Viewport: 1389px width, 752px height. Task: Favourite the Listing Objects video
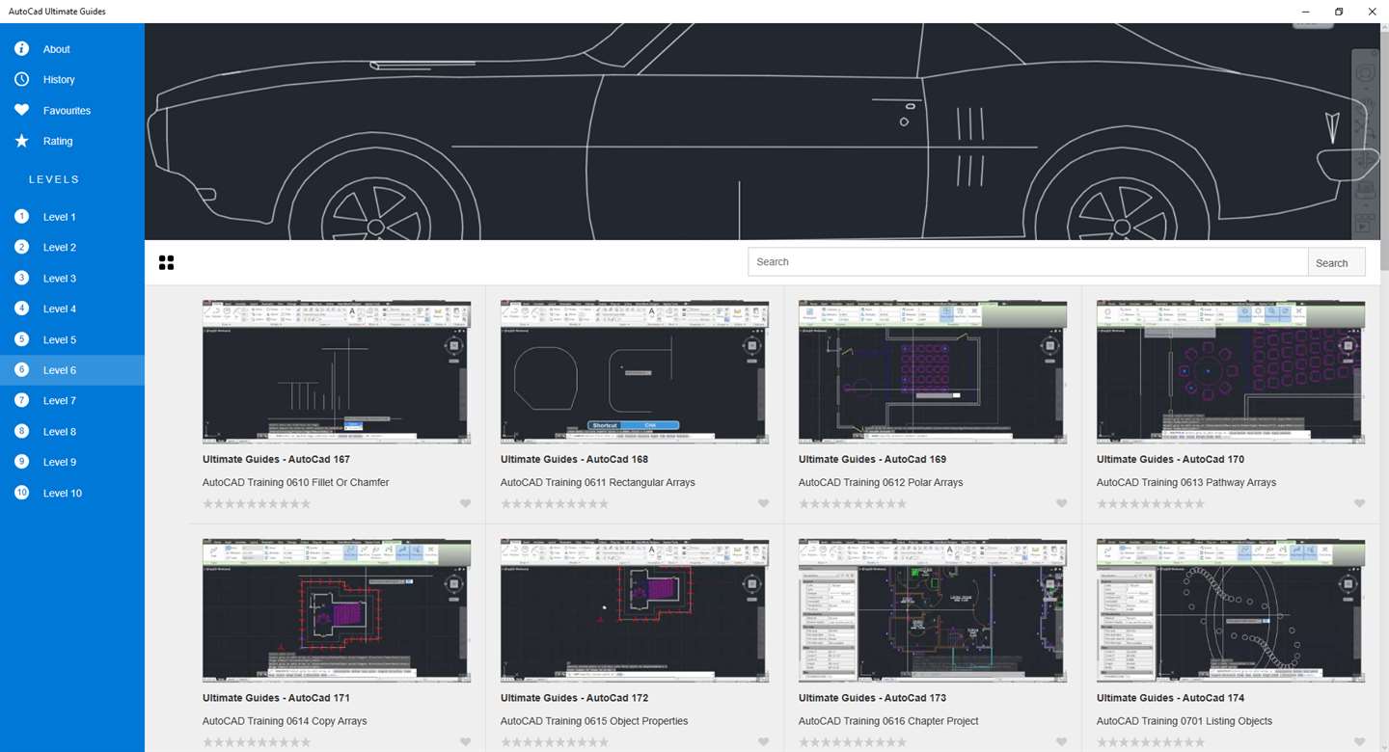(x=1360, y=742)
